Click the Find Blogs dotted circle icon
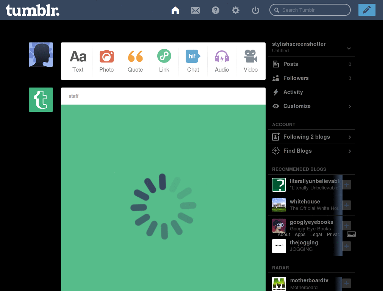 point(276,151)
